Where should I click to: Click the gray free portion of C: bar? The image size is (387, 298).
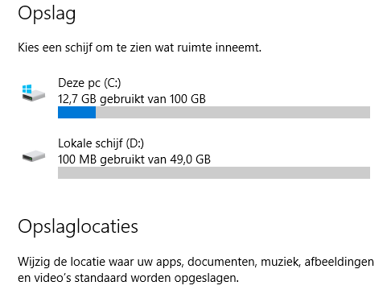tap(233, 112)
